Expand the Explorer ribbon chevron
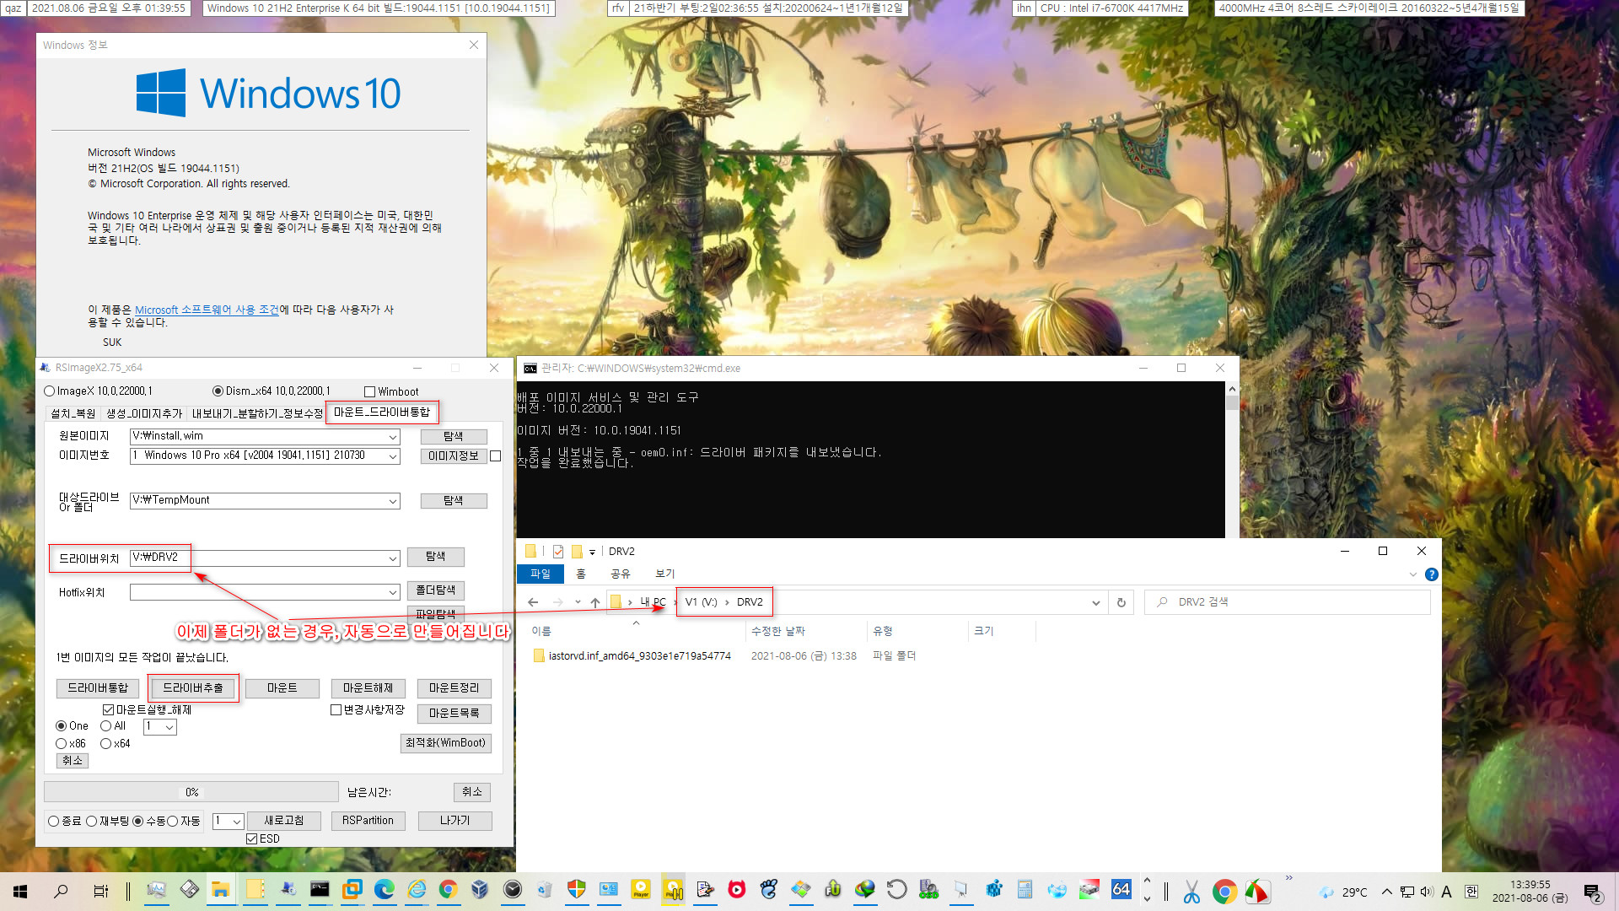Image resolution: width=1619 pixels, height=911 pixels. (1413, 574)
